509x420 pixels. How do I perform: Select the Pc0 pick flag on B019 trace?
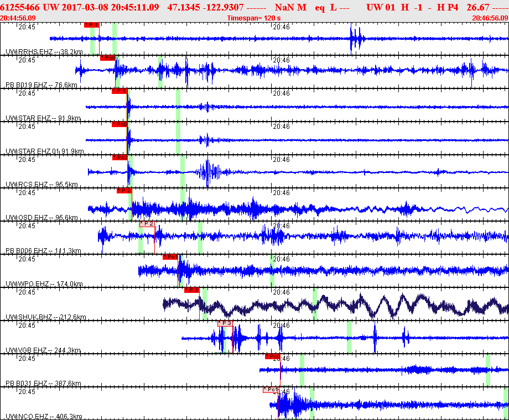click(x=107, y=58)
